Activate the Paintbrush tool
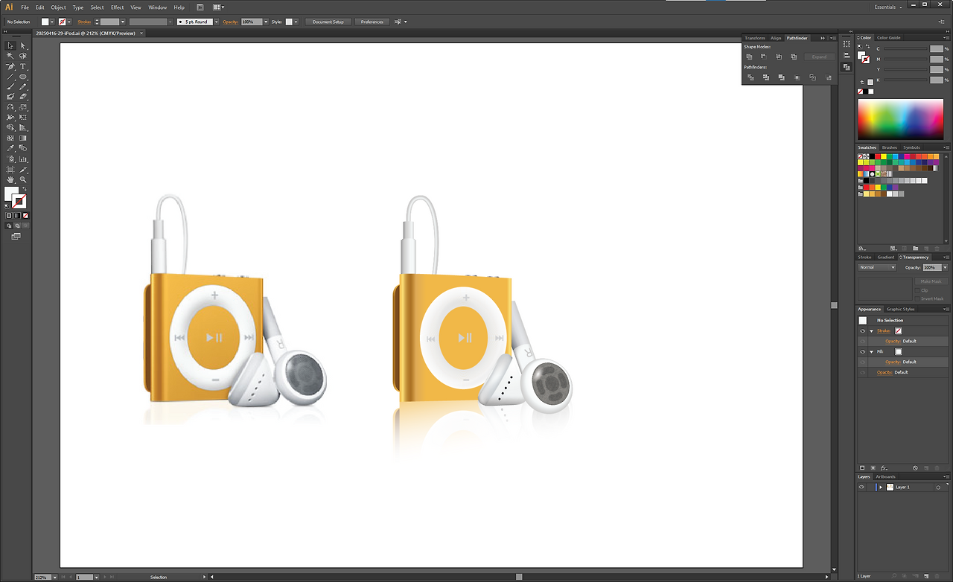953x582 pixels. (x=10, y=86)
